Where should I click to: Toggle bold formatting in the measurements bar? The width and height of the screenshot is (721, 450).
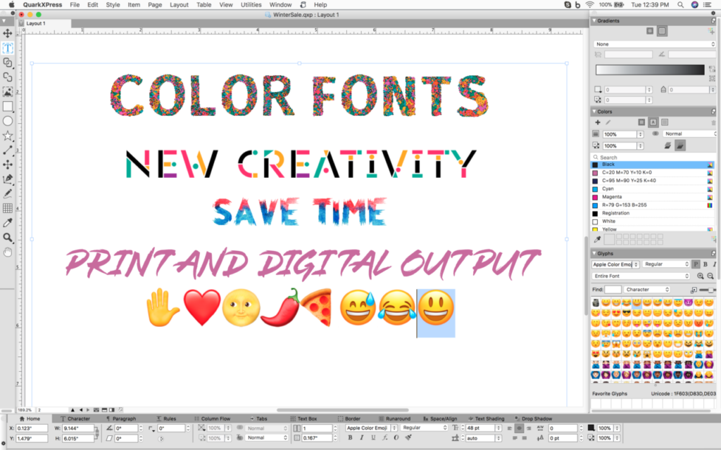[x=350, y=437]
